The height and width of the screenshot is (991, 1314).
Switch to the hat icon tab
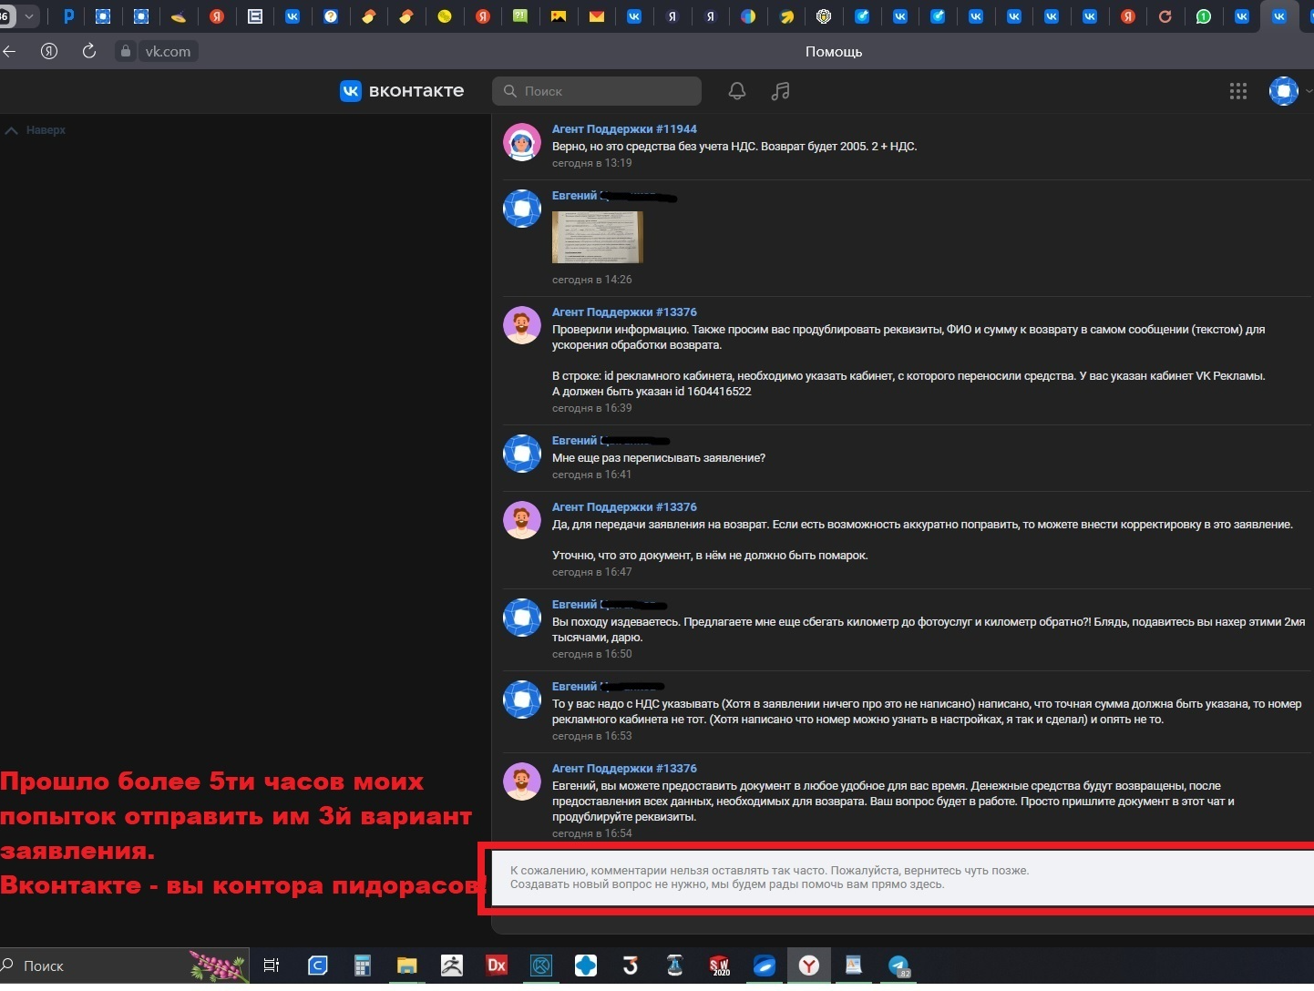coord(179,16)
